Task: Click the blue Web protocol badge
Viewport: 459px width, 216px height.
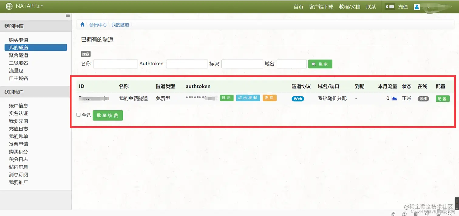Action: [x=298, y=99]
